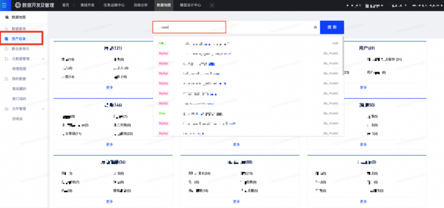Collapse the 我的数据 section chevron

(x=43, y=79)
